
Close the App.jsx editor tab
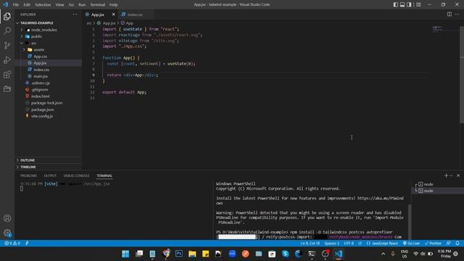113,14
